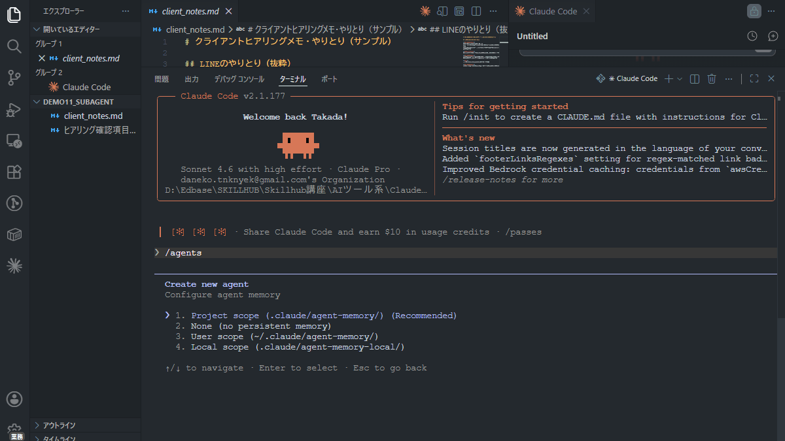Viewport: 785px width, 441px height.
Task: Split the terminal
Action: point(695,78)
